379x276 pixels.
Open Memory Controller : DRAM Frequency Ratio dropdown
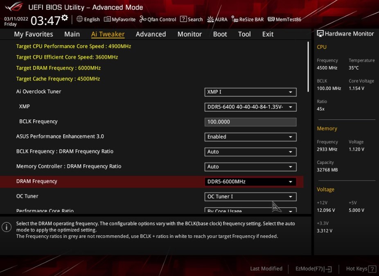click(250, 167)
